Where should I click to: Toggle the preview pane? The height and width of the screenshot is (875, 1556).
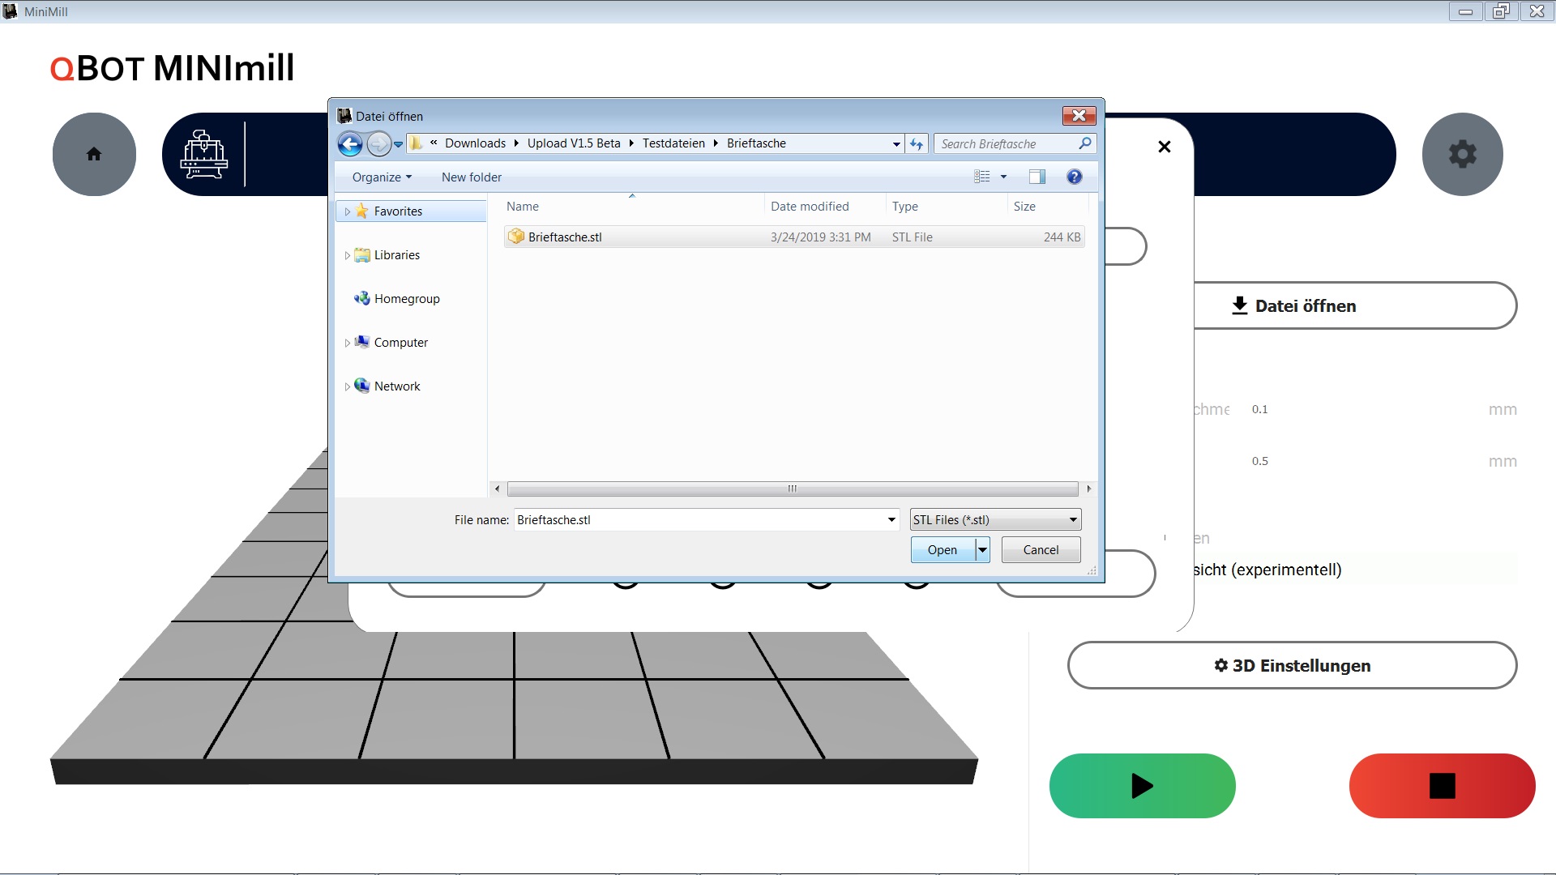point(1037,177)
